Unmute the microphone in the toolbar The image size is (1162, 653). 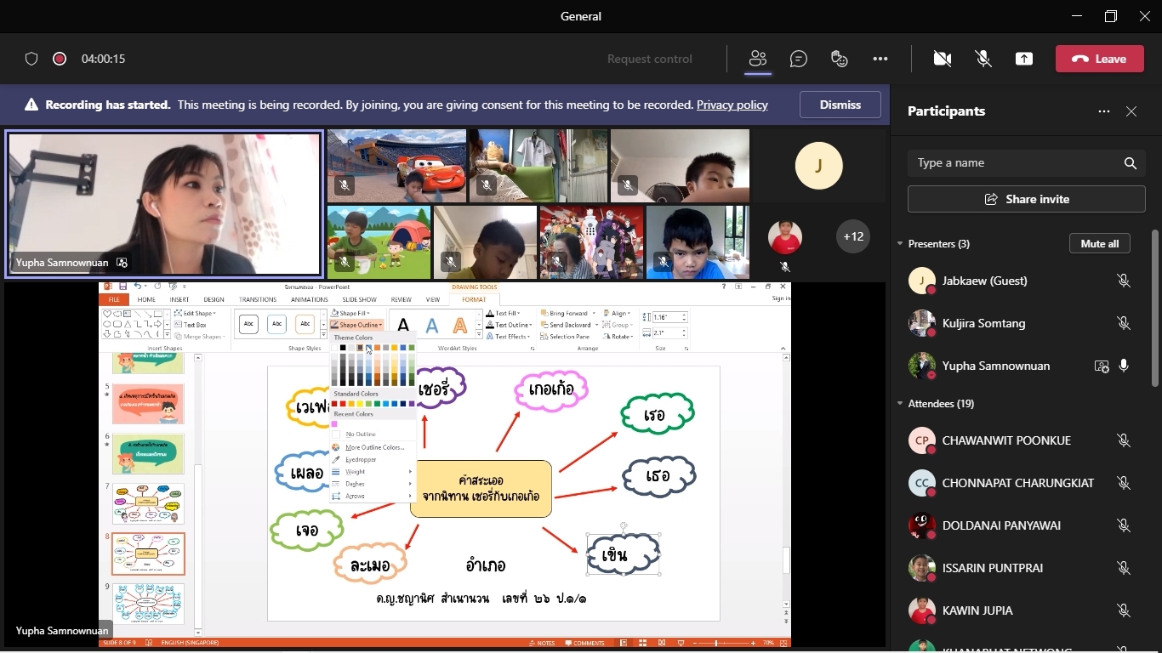pos(983,59)
